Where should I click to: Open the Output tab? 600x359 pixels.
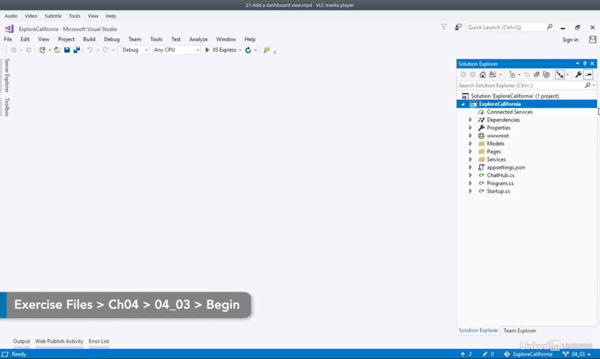[22, 341]
